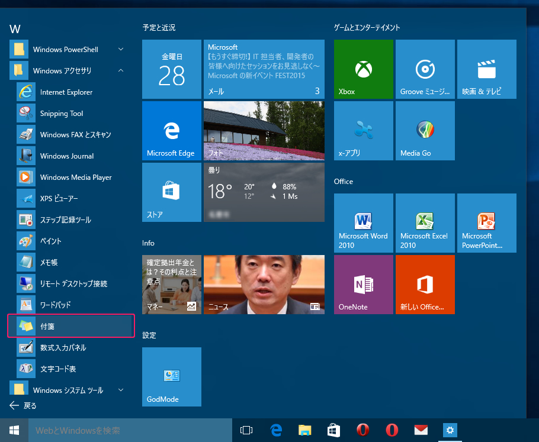Image resolution: width=539 pixels, height=442 pixels.
Task: Open File Explorer on taskbar
Action: [x=304, y=430]
